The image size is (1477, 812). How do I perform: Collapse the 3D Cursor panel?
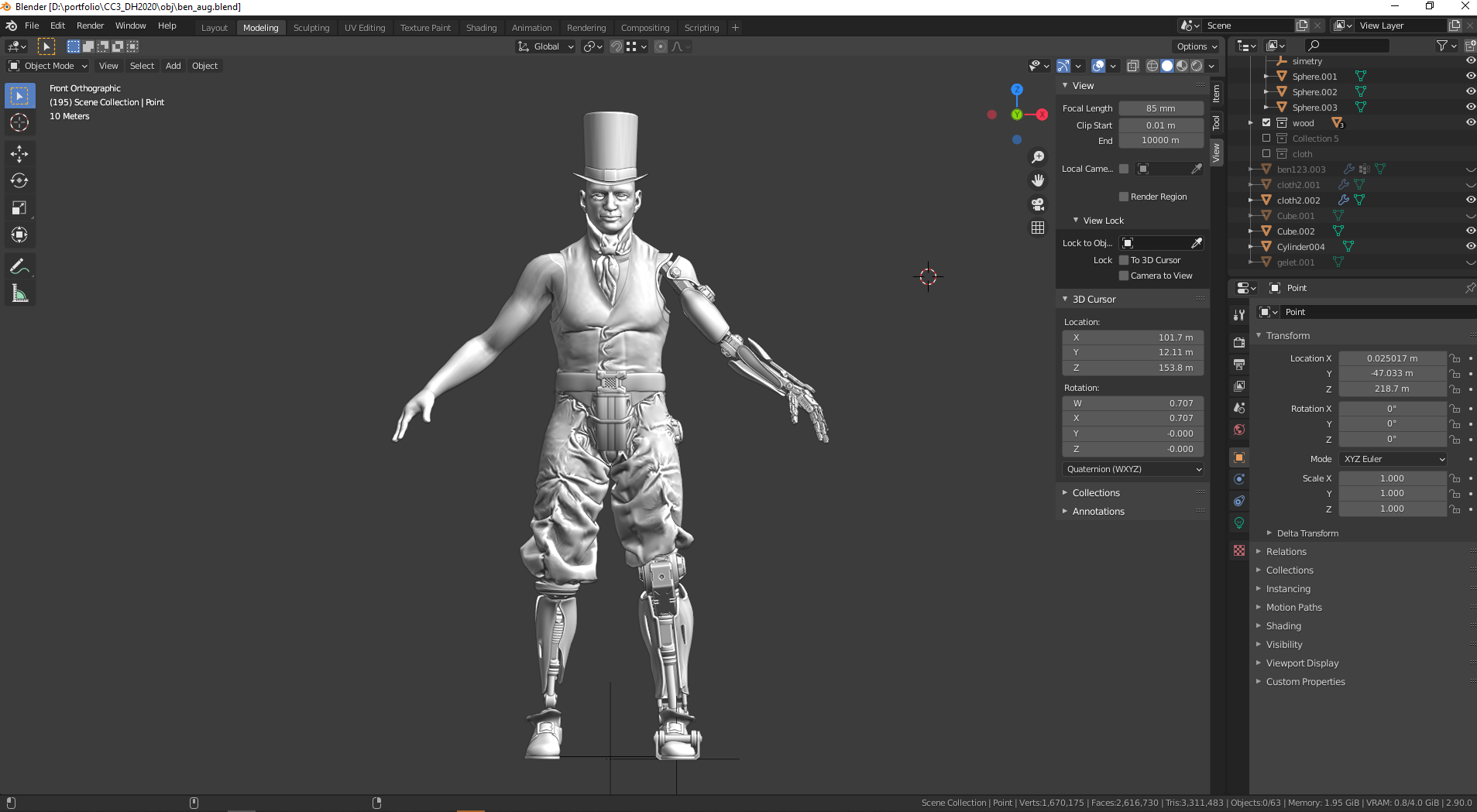[1093, 300]
